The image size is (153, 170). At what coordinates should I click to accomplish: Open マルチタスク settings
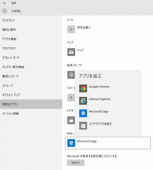[31, 48]
